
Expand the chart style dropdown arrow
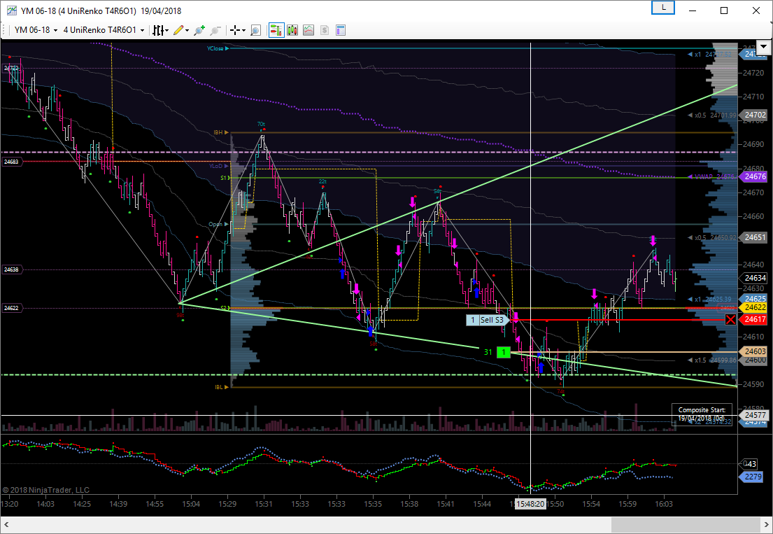(167, 31)
